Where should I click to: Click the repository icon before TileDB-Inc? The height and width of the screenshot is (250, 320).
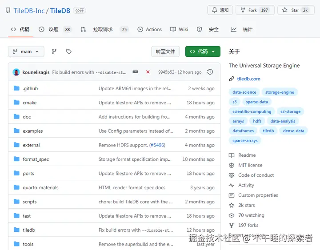pyautogui.click(x=8, y=10)
